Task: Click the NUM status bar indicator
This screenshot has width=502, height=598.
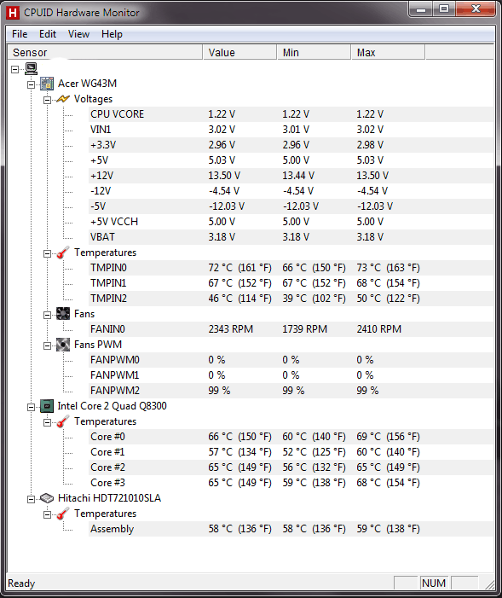Action: click(434, 583)
